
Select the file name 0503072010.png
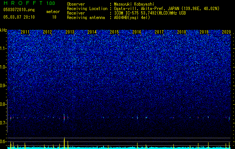pyautogui.click(x=19, y=10)
